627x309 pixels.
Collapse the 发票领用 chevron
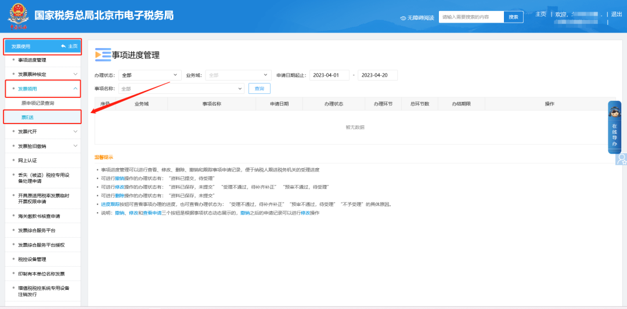coord(75,89)
